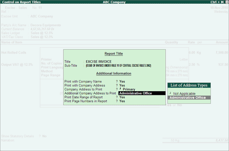Click the Page Range label in background dialog
Image resolution: width=229 pixels, height=151 pixels.
(x=51, y=75)
